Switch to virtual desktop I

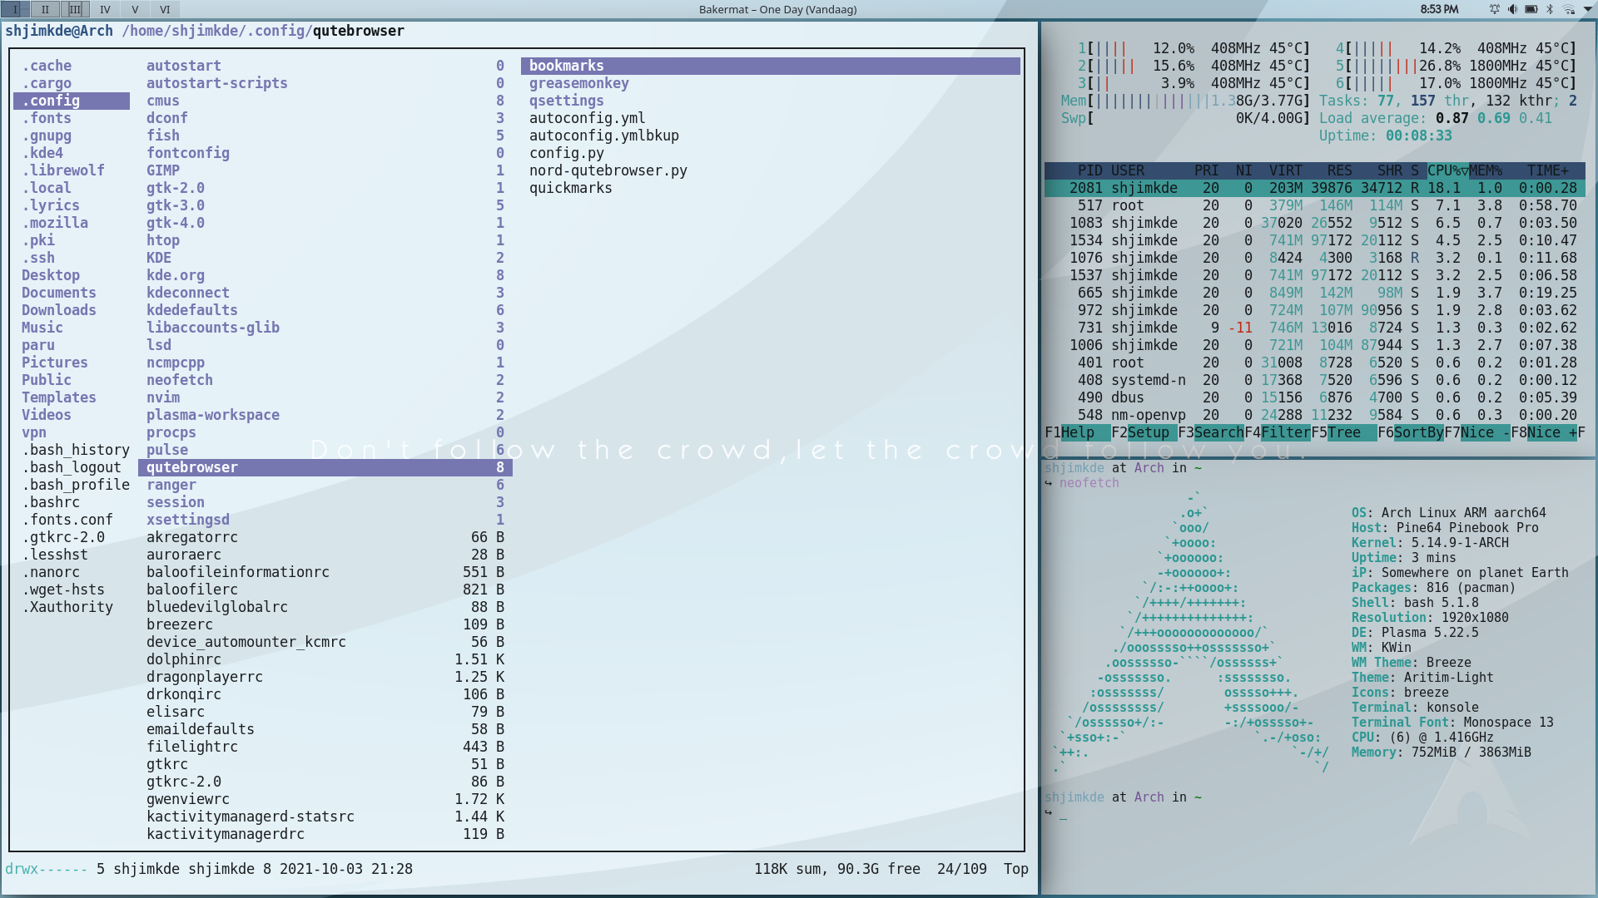[15, 9]
